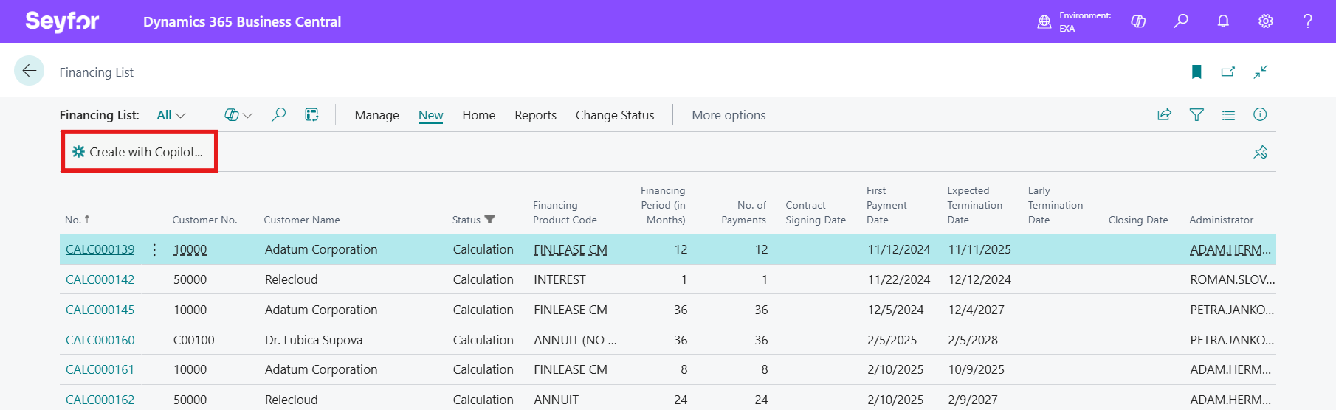Select the New tab

coord(430,115)
